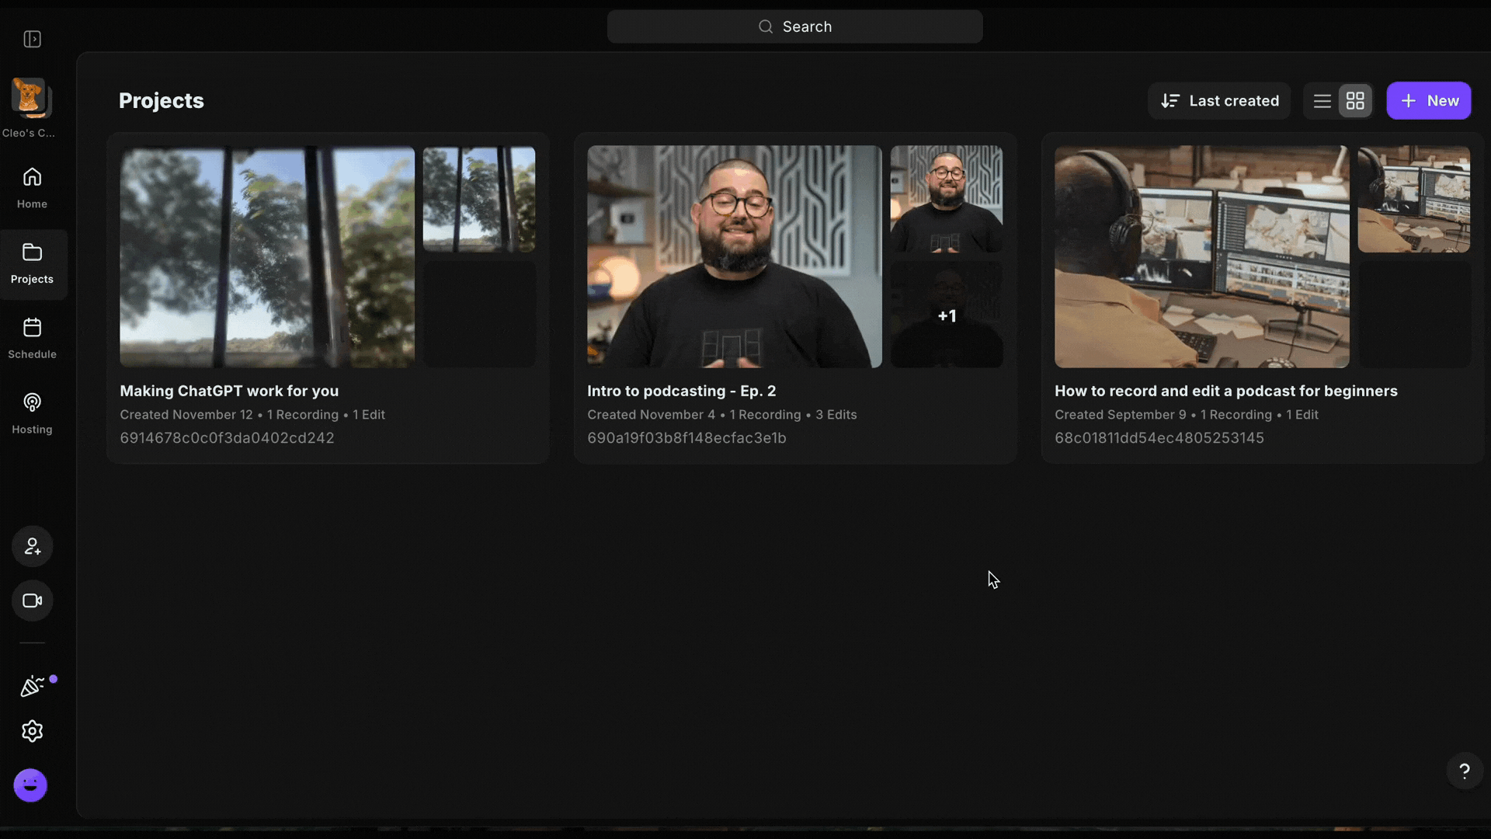Open the Making ChatGPT work for you project title
The height and width of the screenshot is (839, 1491).
(229, 391)
